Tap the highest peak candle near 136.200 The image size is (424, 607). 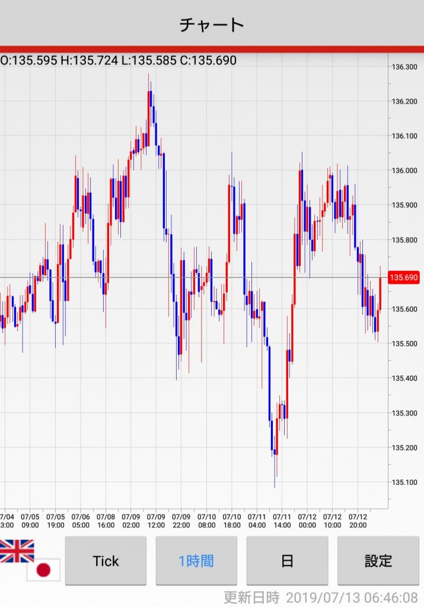click(x=150, y=104)
